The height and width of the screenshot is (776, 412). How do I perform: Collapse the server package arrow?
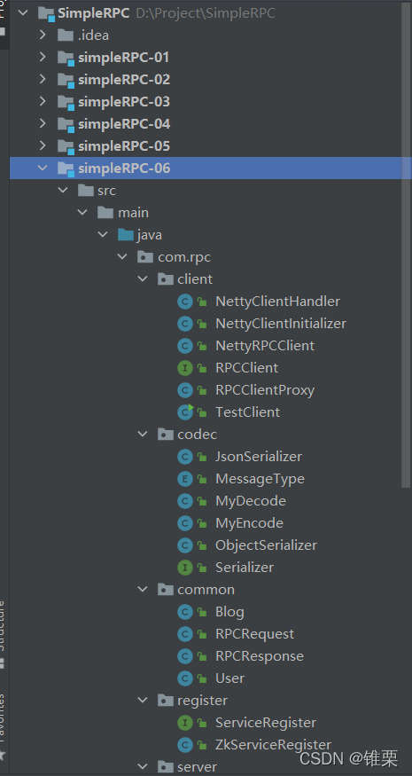(x=143, y=766)
